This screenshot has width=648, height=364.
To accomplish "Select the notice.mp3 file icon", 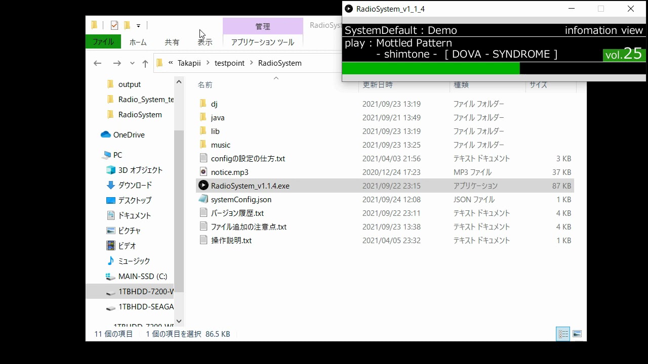I will click(203, 172).
